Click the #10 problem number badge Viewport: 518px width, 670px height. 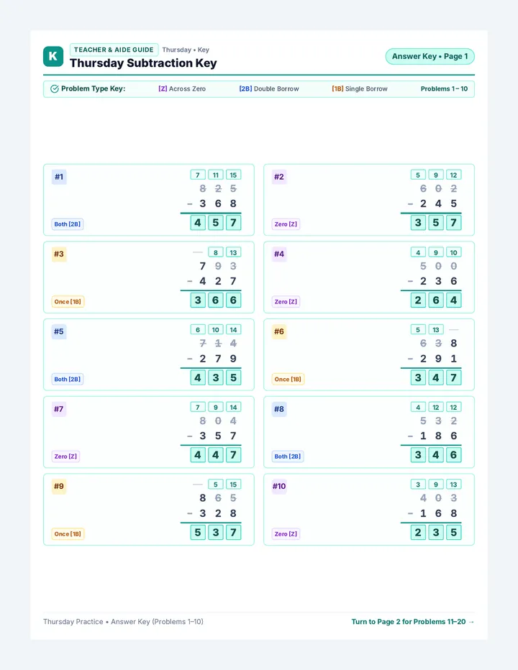coord(279,486)
